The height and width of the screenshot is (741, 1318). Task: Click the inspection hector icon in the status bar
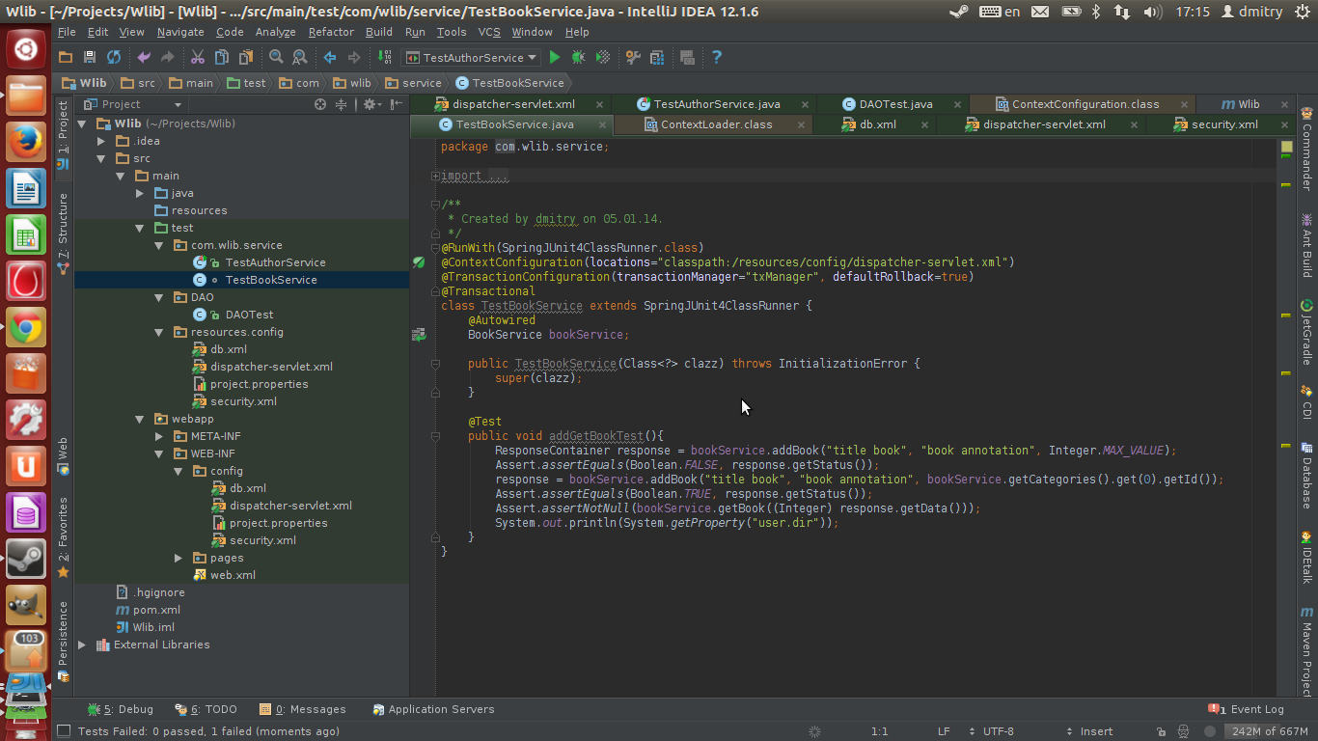pyautogui.click(x=1183, y=731)
